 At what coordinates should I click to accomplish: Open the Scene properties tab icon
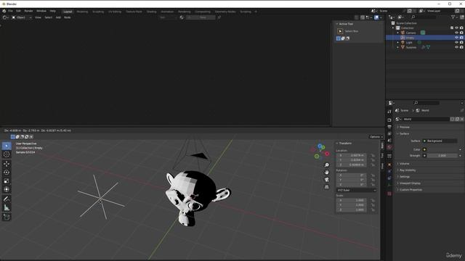[x=389, y=140]
